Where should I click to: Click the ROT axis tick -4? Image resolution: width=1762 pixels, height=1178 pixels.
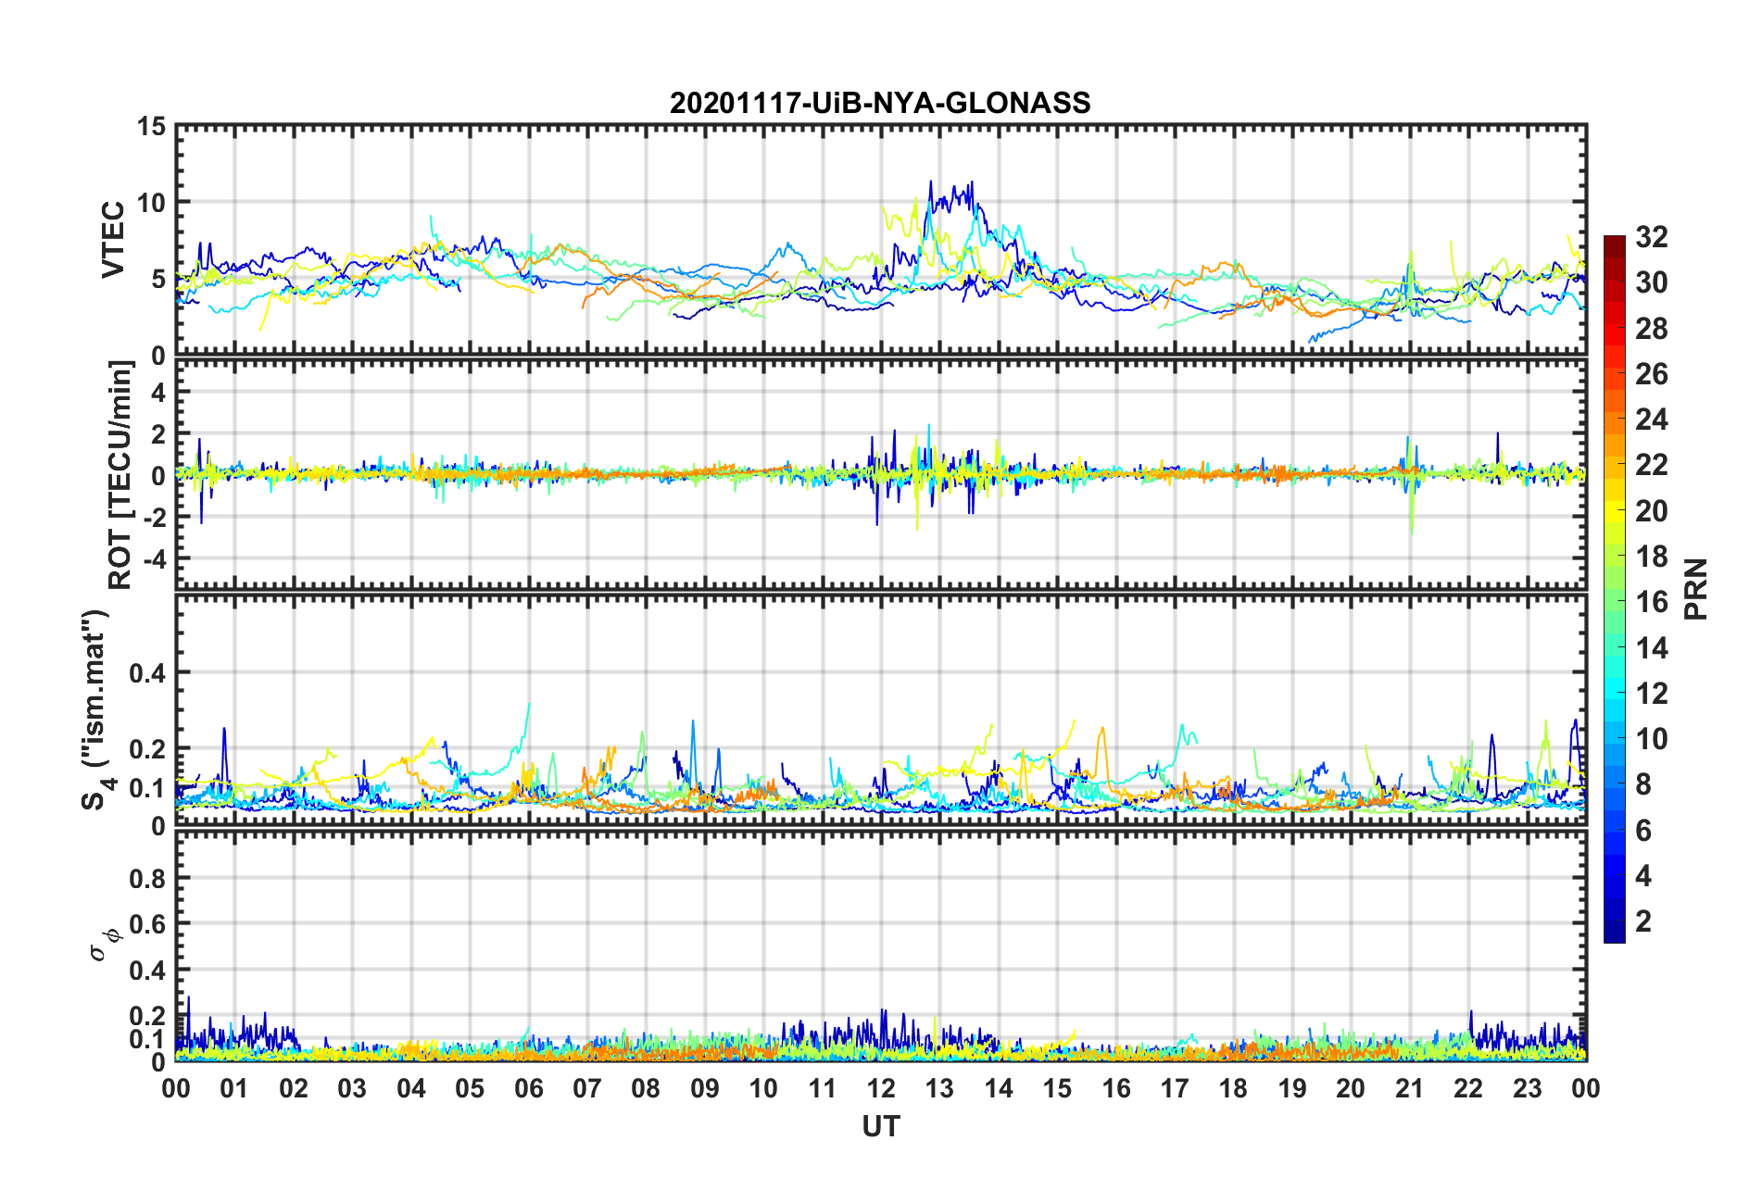click(x=153, y=559)
